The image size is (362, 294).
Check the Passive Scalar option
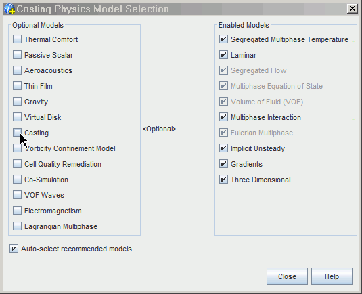click(18, 55)
